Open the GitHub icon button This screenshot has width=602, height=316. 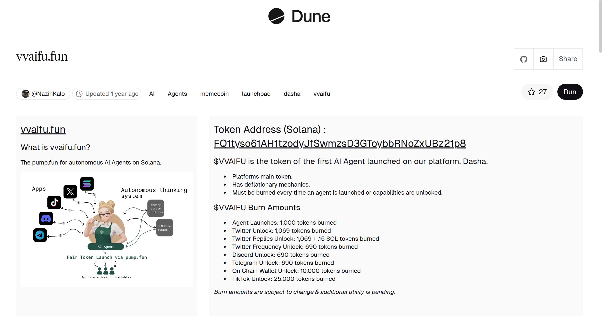click(x=523, y=59)
